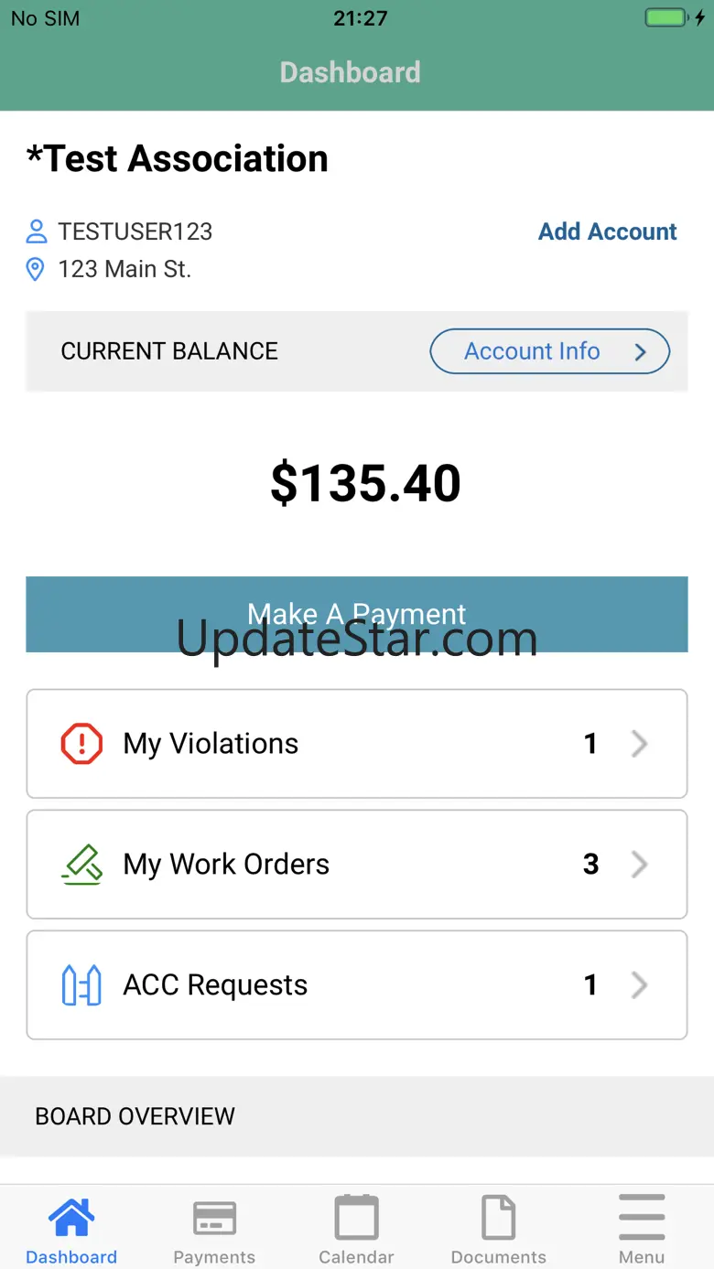Viewport: 714px width, 1269px height.
Task: Tap the blue ACC Requests icon
Action: click(81, 985)
